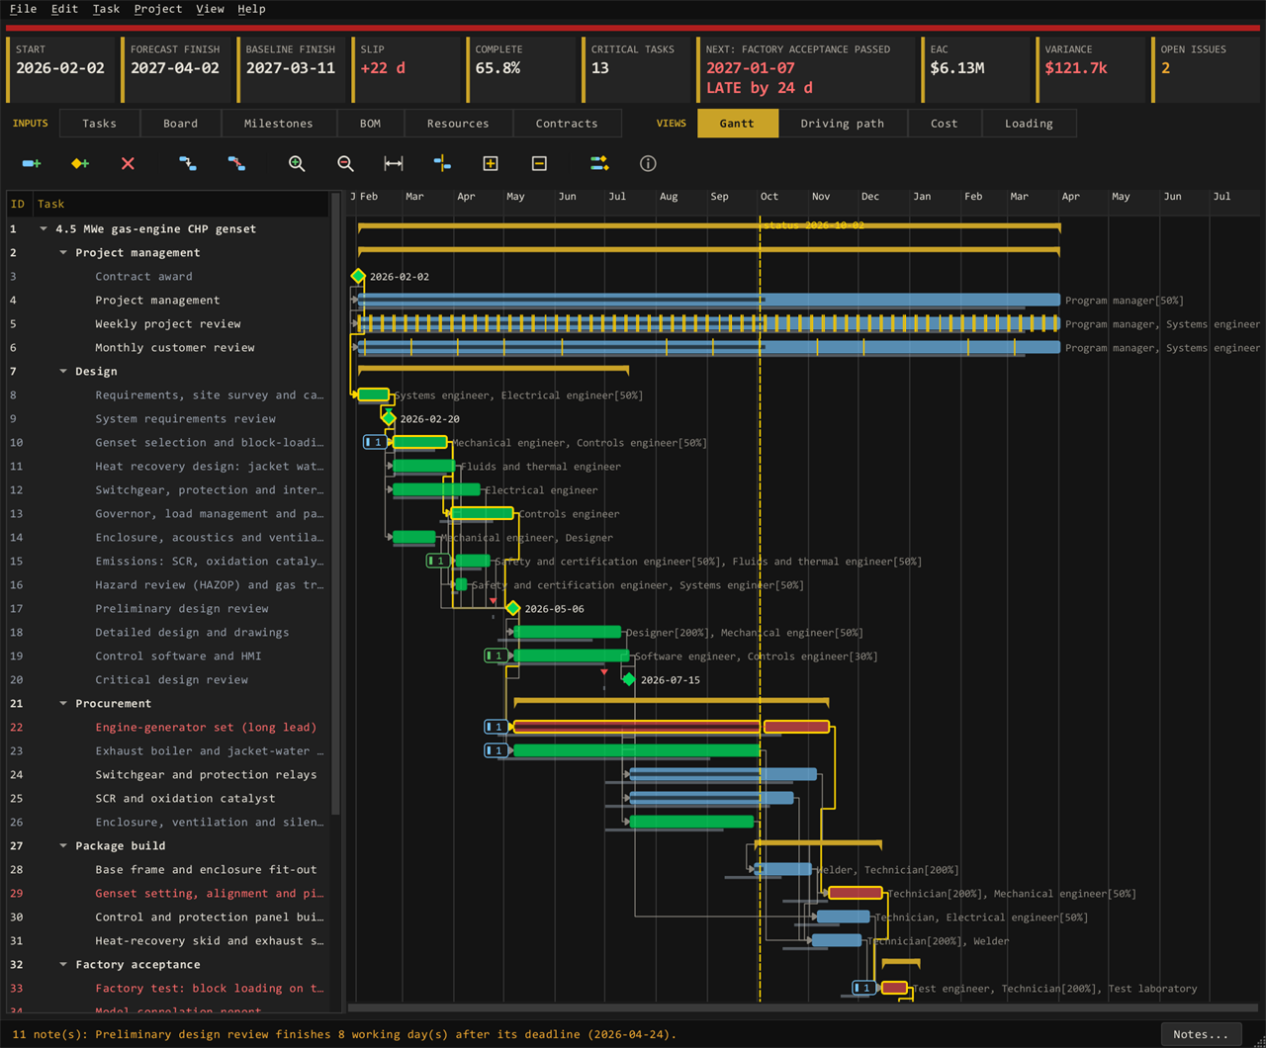This screenshot has height=1048, width=1266.
Task: Add a new milestone with the diamond icon
Action: (80, 163)
